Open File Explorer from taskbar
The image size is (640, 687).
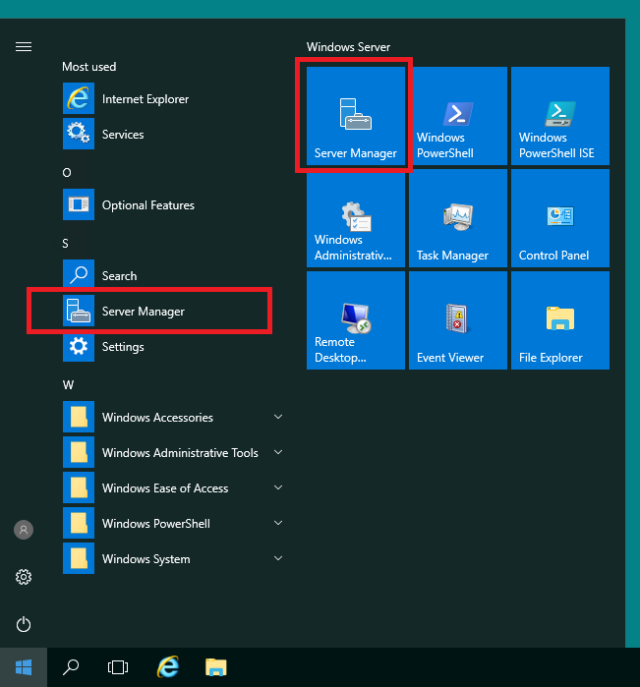coord(215,667)
